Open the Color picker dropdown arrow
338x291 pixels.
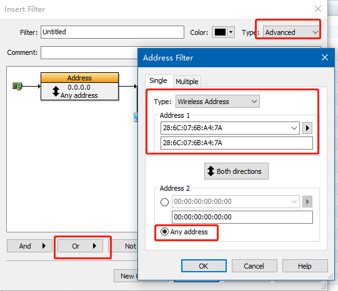point(231,32)
